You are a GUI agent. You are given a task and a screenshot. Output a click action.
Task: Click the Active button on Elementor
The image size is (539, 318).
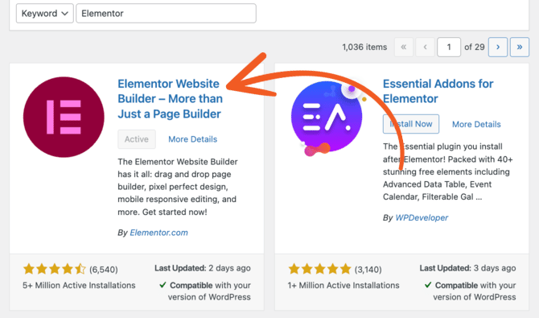137,139
